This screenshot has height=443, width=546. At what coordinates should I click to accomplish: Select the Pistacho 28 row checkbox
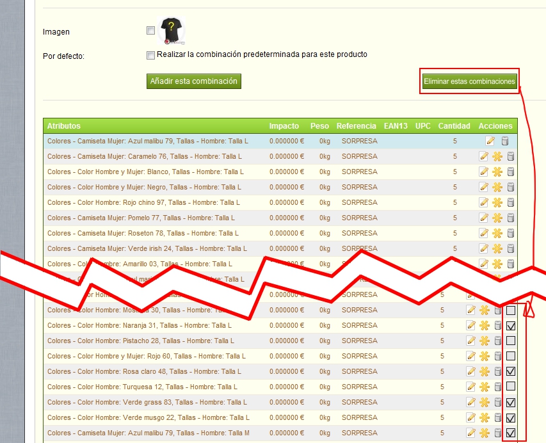(x=511, y=341)
